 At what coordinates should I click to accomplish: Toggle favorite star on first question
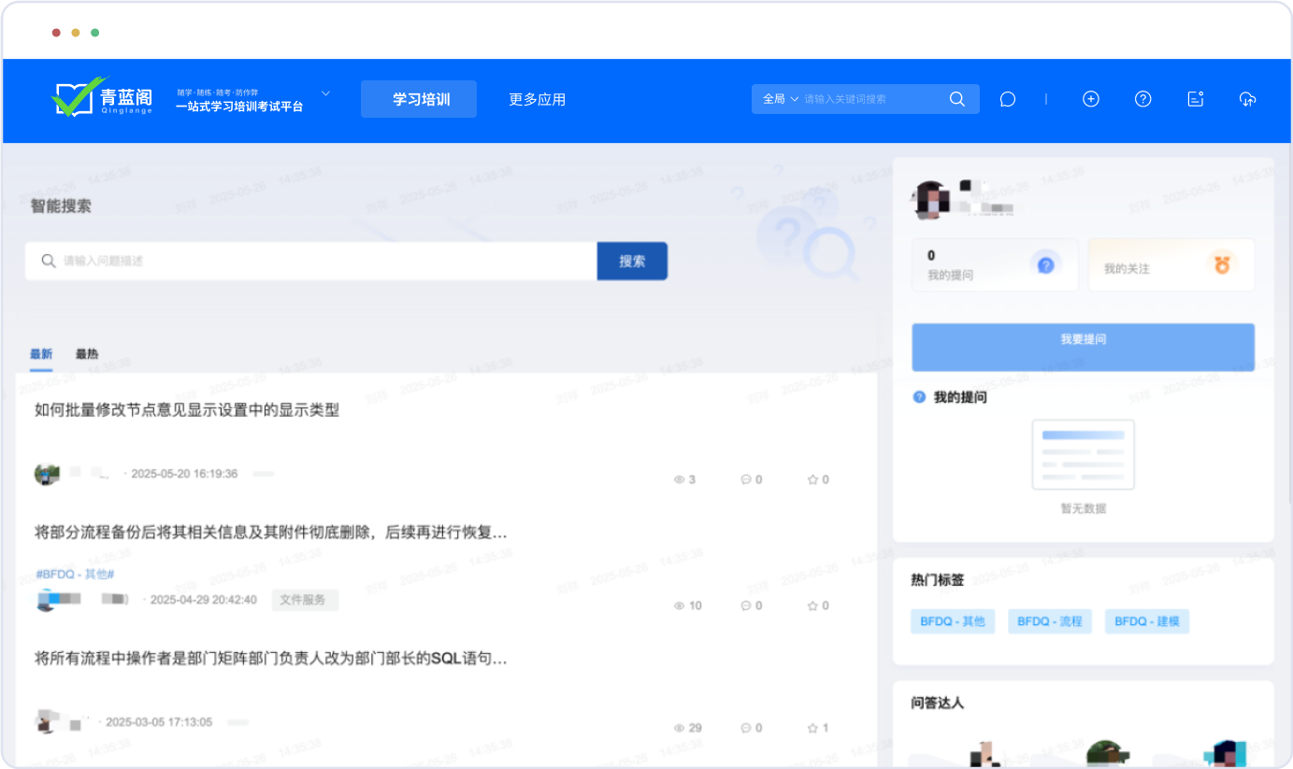pos(812,479)
